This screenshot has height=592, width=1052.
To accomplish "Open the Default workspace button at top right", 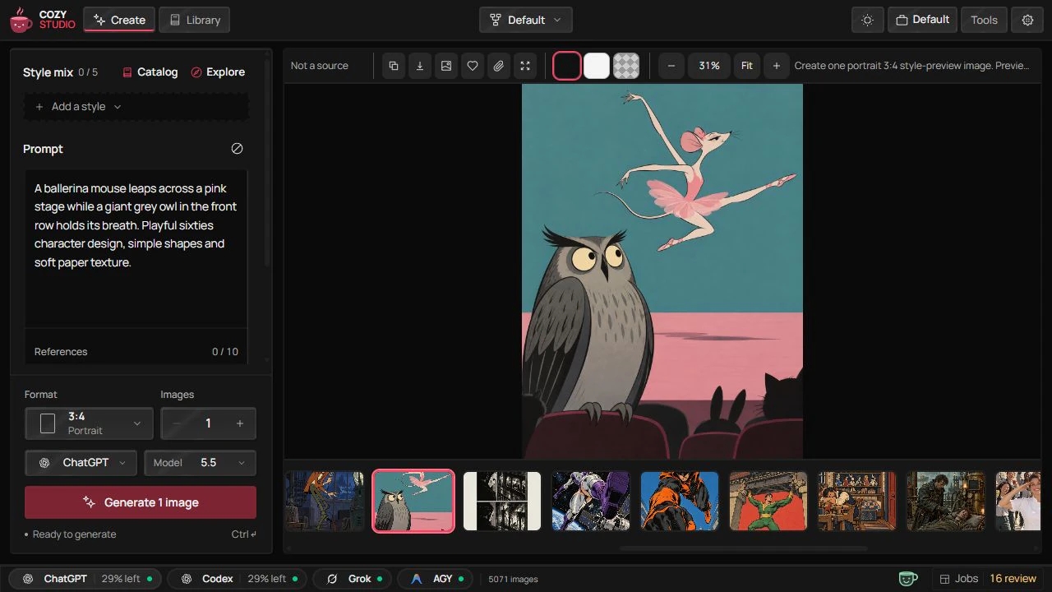I will pyautogui.click(x=922, y=20).
